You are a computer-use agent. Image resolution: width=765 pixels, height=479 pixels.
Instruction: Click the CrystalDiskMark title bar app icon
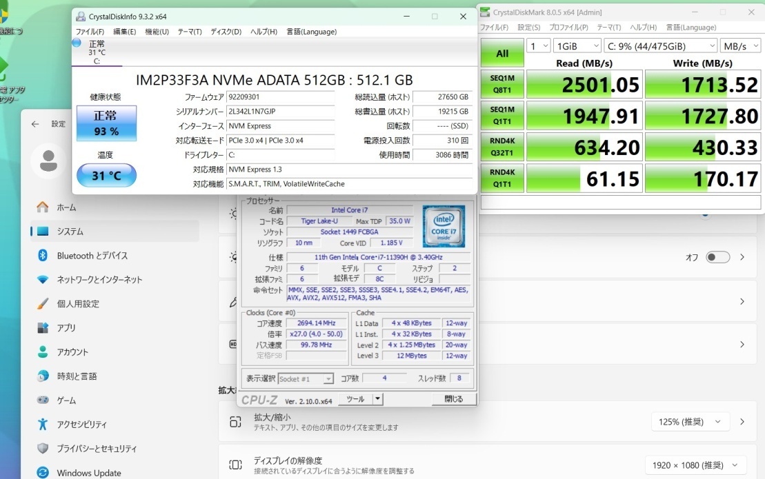click(485, 12)
